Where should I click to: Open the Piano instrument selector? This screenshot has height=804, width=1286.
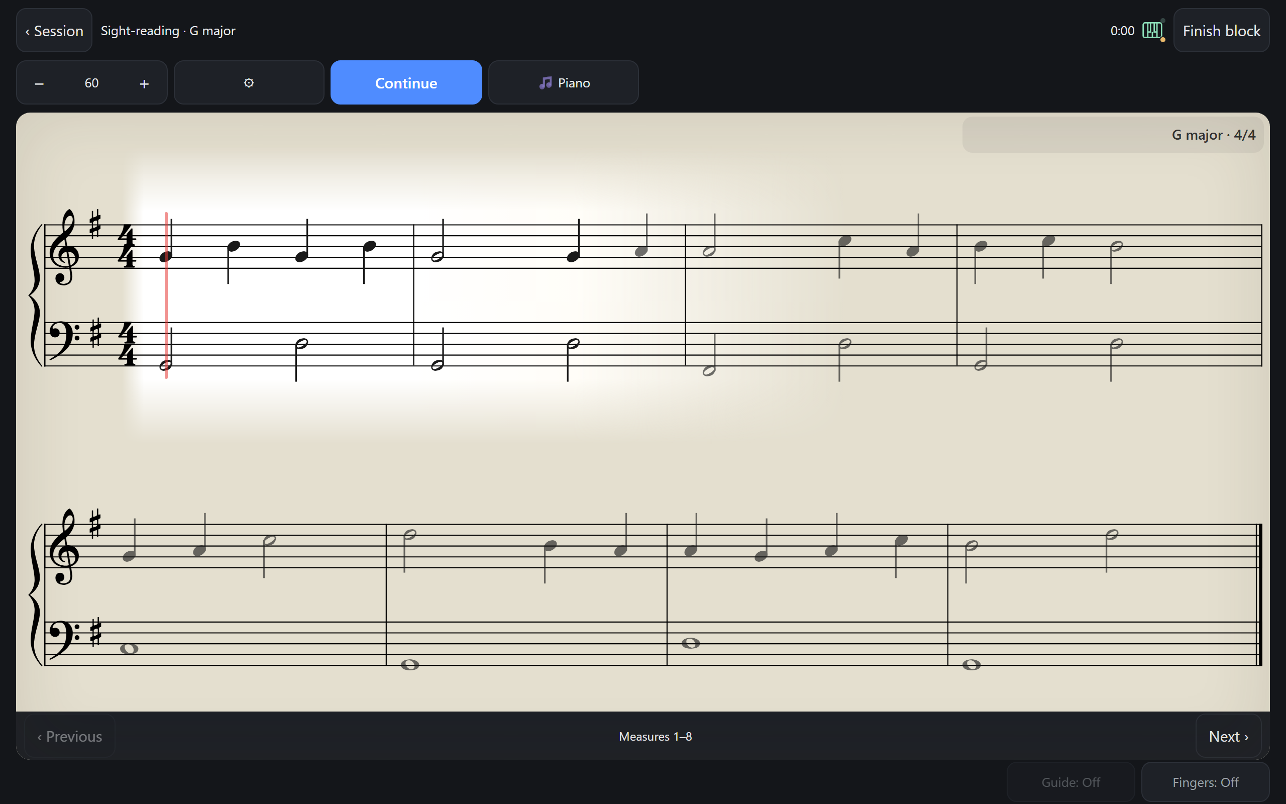tap(563, 82)
